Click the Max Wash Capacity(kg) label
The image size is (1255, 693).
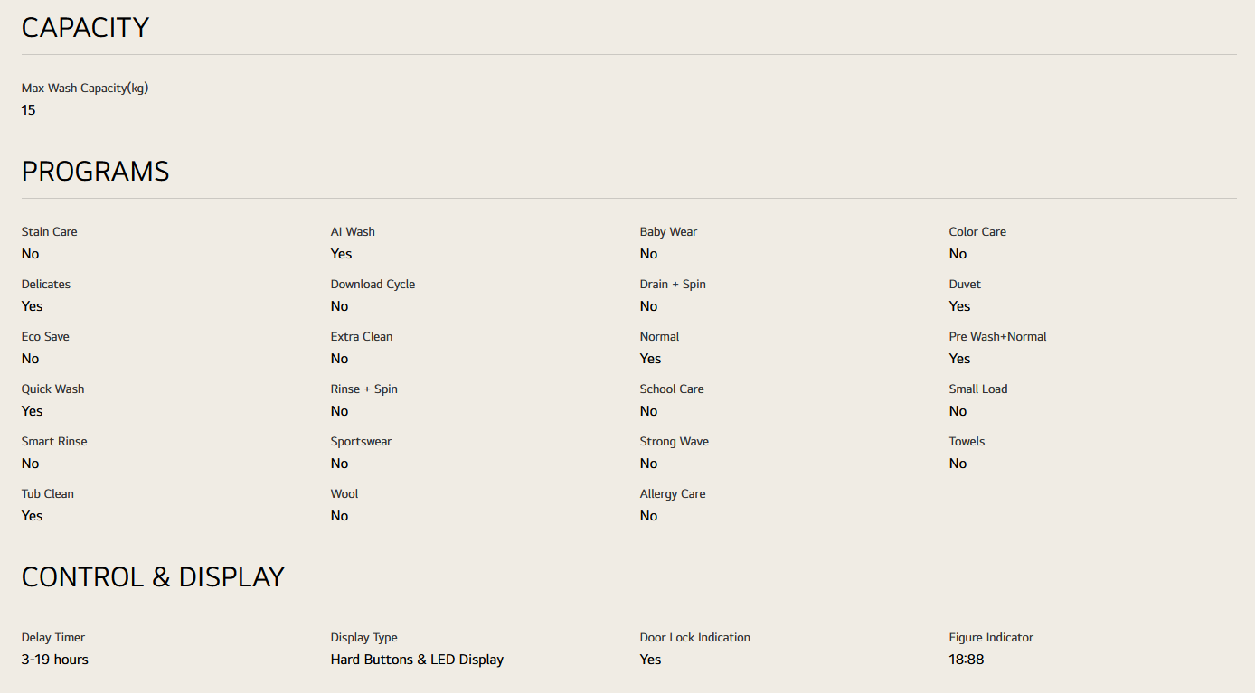pos(85,89)
